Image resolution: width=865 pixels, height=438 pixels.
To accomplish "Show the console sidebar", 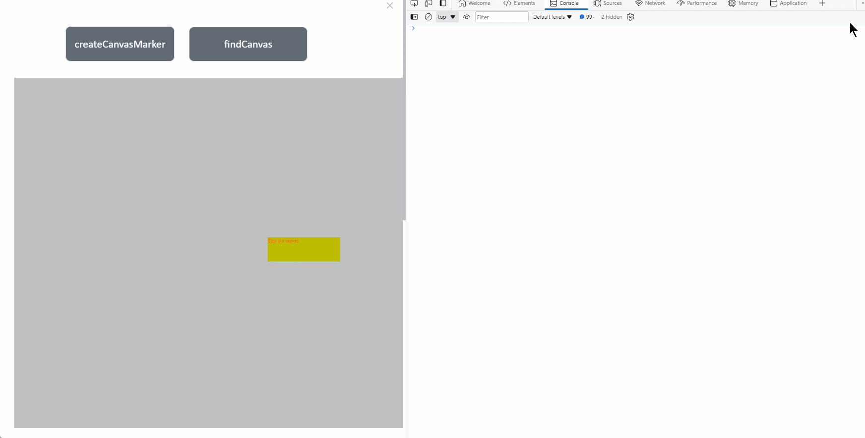I will click(414, 17).
